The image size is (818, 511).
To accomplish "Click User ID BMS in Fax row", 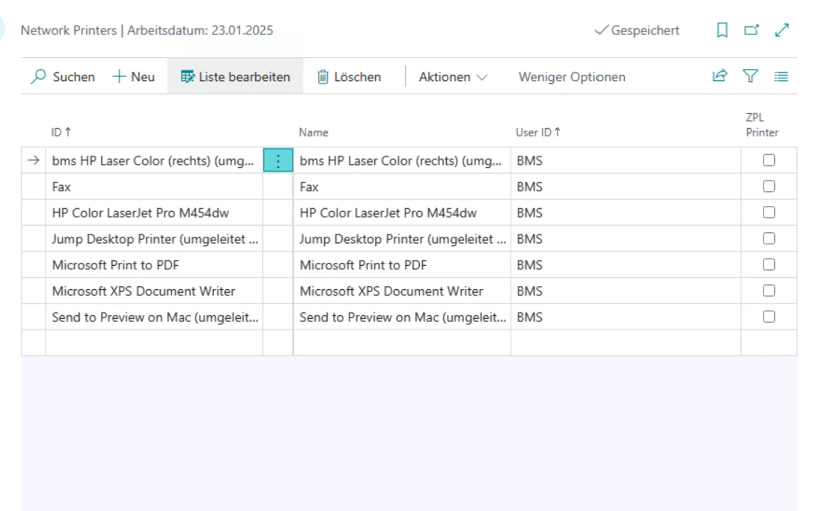I will pos(626,187).
